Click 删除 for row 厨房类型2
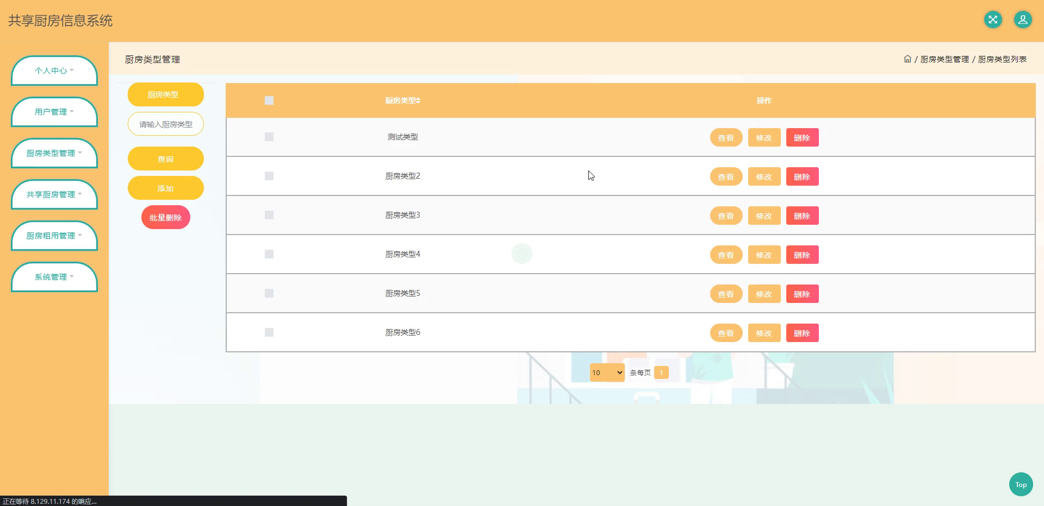 coord(802,176)
